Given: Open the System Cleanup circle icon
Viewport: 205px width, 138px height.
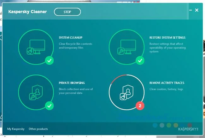Looking at the screenshot, I should click(36, 47).
